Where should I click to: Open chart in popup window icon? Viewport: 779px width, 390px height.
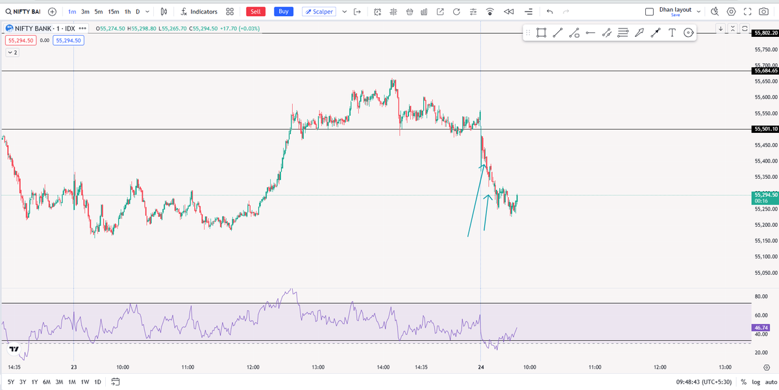click(440, 12)
